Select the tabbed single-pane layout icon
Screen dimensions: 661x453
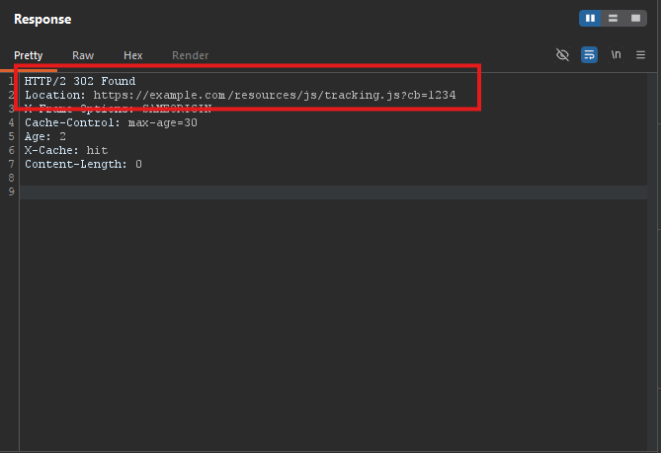[635, 18]
